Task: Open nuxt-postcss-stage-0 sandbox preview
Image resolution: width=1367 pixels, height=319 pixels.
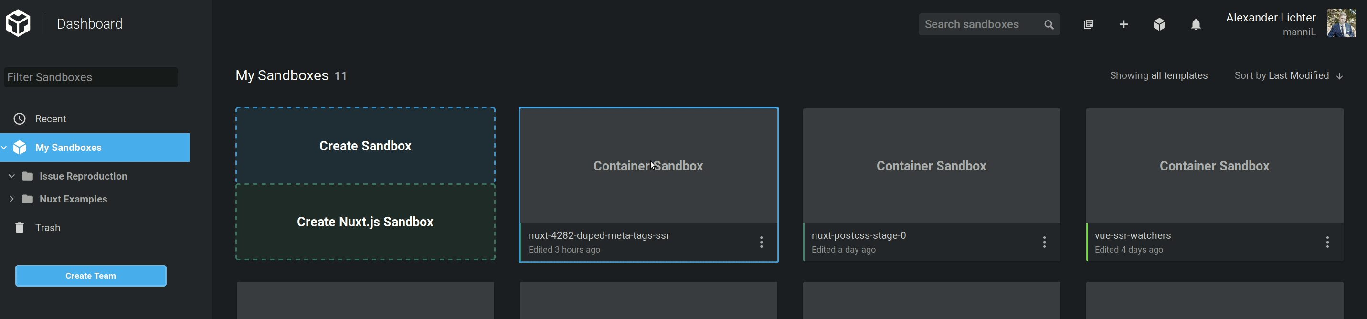Action: (x=932, y=166)
